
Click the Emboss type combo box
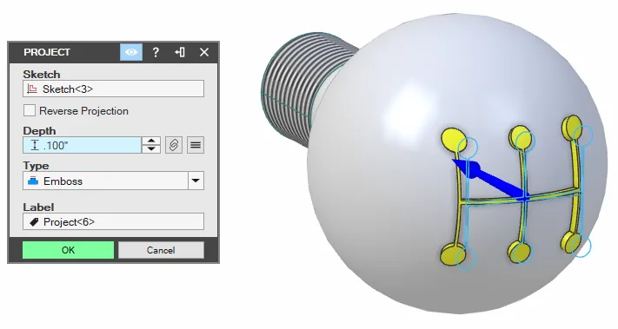click(114, 181)
